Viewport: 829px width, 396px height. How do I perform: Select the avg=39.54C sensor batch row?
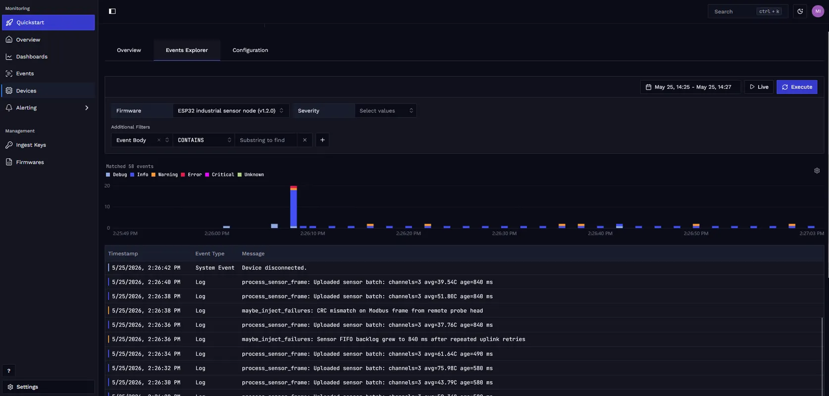pos(464,282)
